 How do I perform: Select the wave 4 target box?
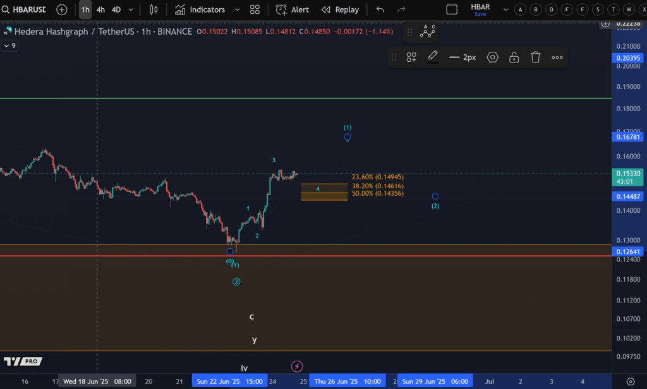[x=324, y=192]
